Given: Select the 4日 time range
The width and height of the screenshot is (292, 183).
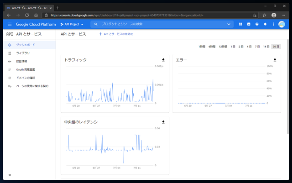Looking at the screenshot, I should coord(249,47).
